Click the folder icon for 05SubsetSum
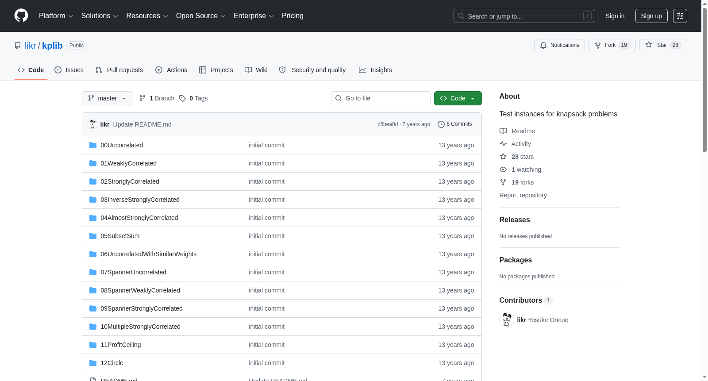 (x=93, y=236)
